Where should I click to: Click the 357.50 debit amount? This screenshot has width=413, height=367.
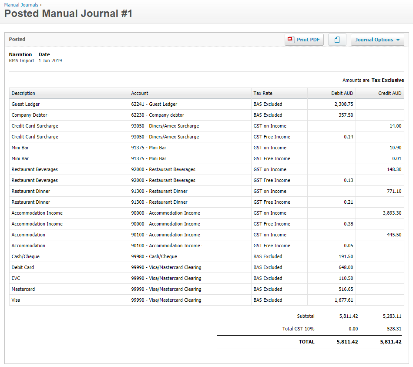pyautogui.click(x=346, y=115)
